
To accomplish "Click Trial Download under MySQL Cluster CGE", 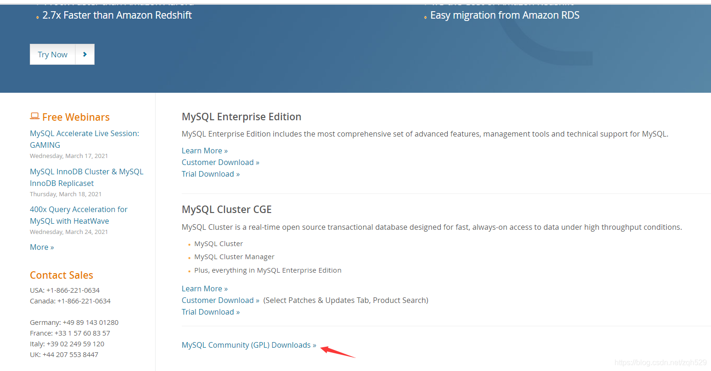I will point(211,312).
